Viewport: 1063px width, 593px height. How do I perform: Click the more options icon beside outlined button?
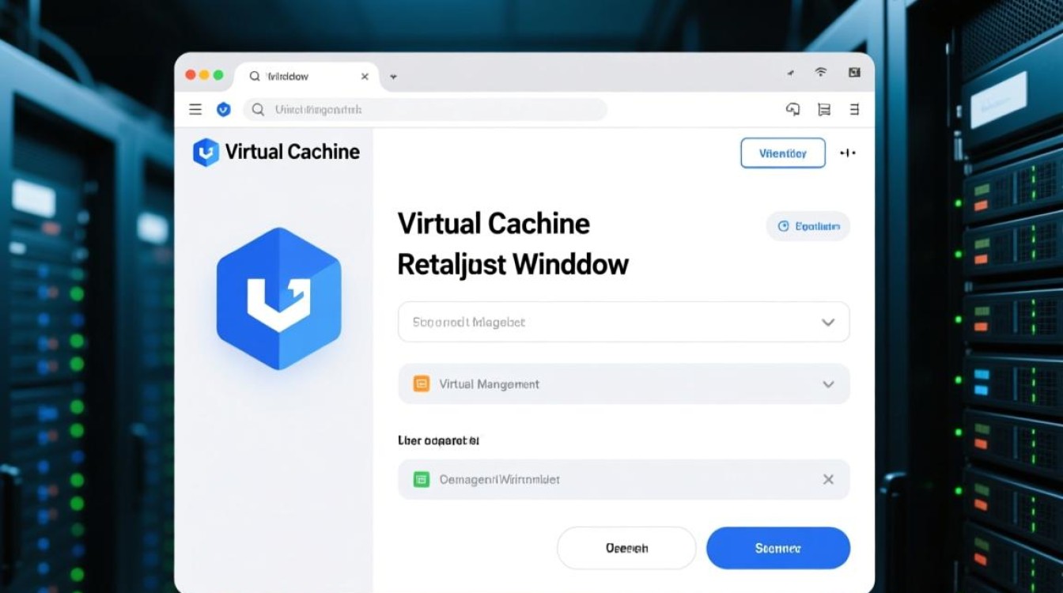coord(848,153)
